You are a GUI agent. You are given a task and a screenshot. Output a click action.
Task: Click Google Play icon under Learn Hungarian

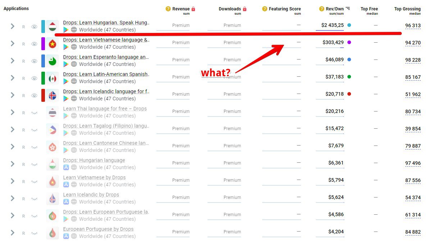66,30
